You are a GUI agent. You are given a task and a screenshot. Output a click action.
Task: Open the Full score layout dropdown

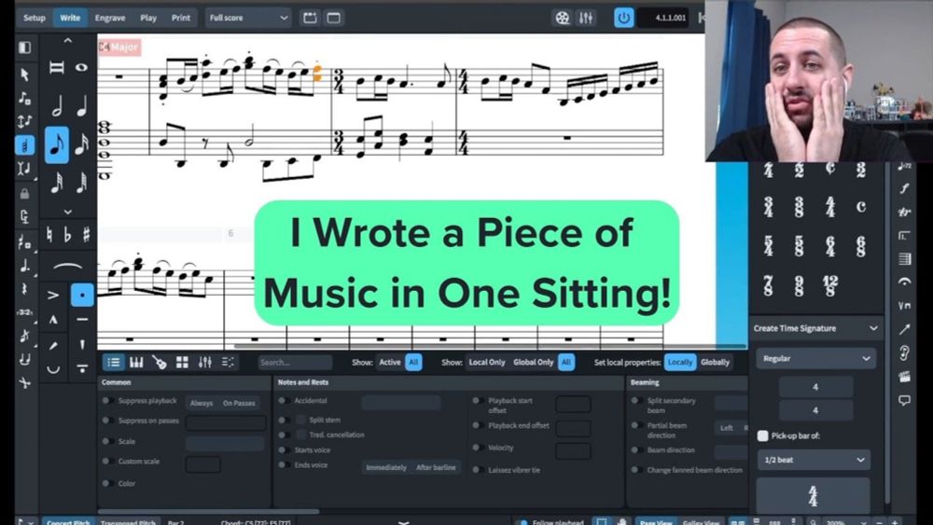point(247,18)
